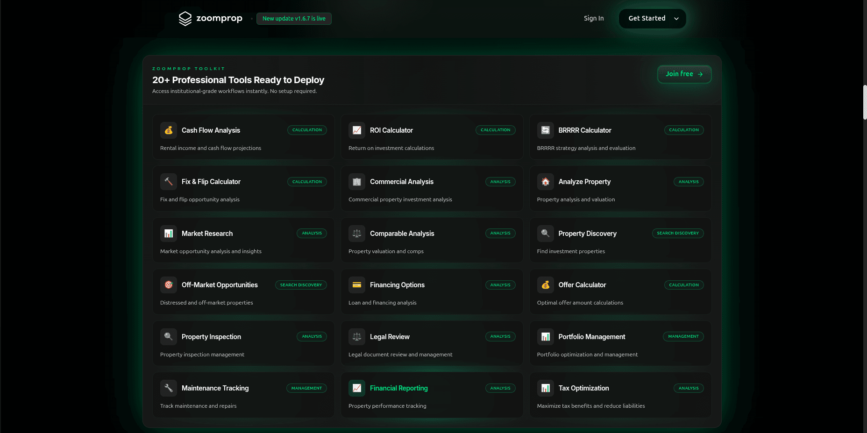Click the CALCULATION tag on Offer Calculator
The image size is (867, 433).
click(x=684, y=285)
